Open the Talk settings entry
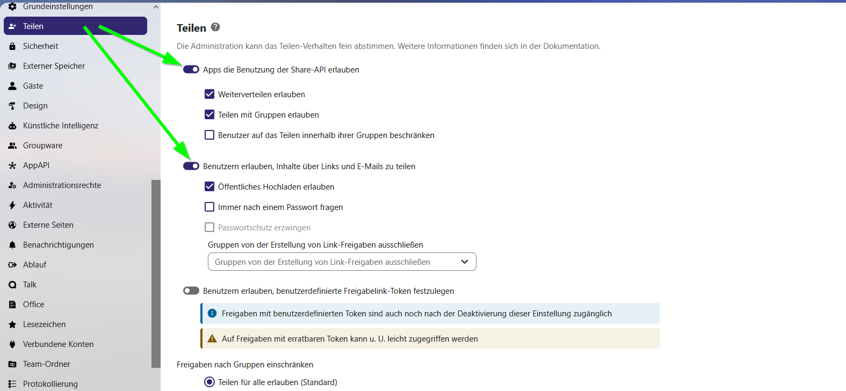Screen dimensions: 846x391 (x=30, y=285)
